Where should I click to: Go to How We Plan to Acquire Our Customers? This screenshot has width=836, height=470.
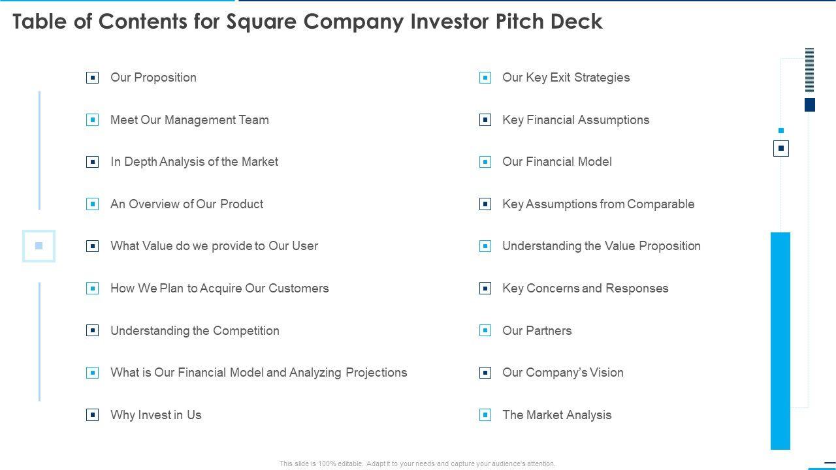(x=219, y=289)
